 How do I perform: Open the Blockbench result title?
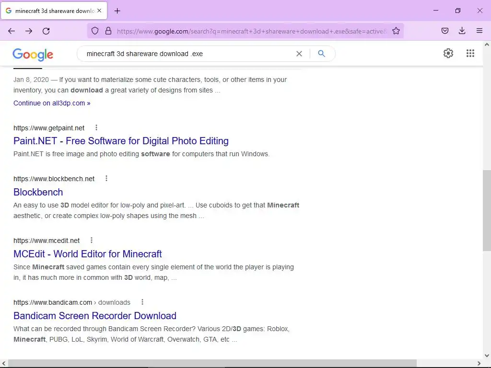[x=38, y=192]
